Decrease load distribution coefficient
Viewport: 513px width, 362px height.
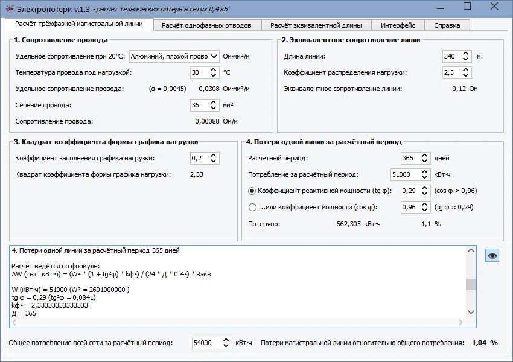pyautogui.click(x=465, y=75)
